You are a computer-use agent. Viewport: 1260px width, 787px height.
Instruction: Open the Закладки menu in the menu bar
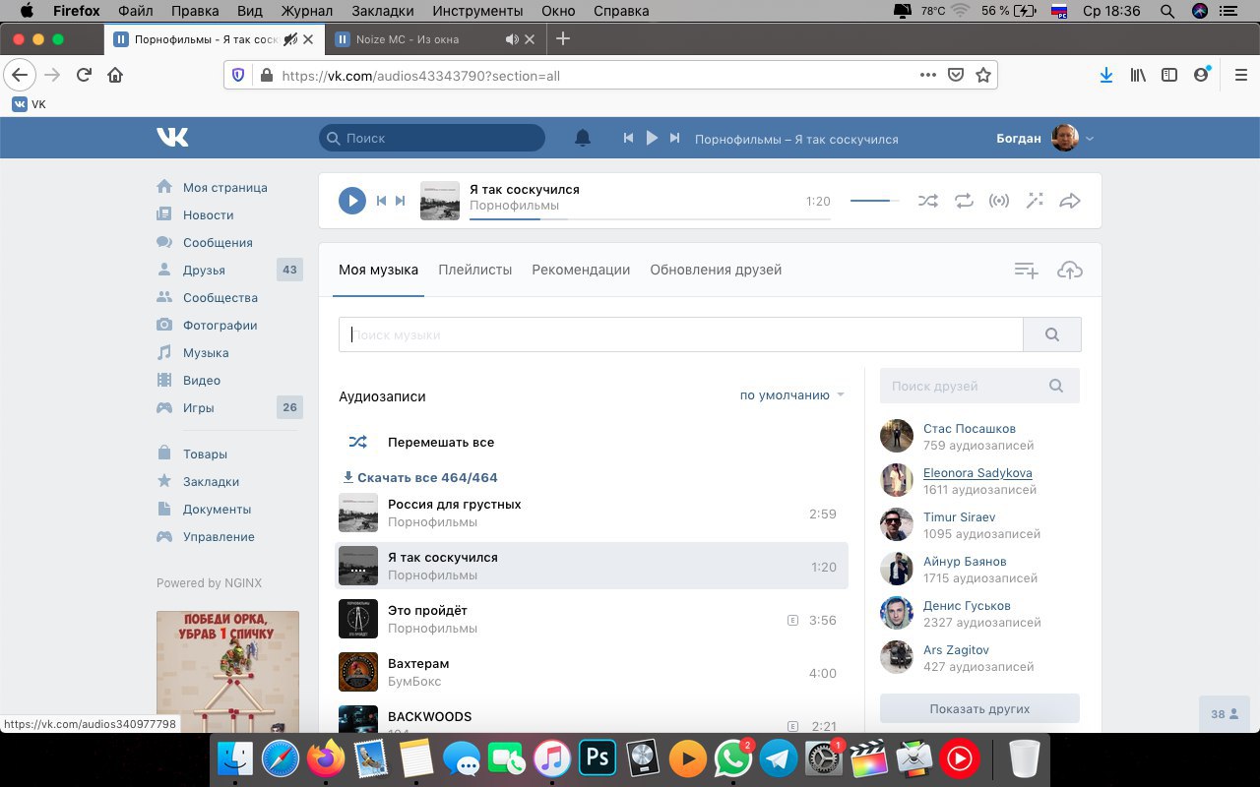point(381,11)
